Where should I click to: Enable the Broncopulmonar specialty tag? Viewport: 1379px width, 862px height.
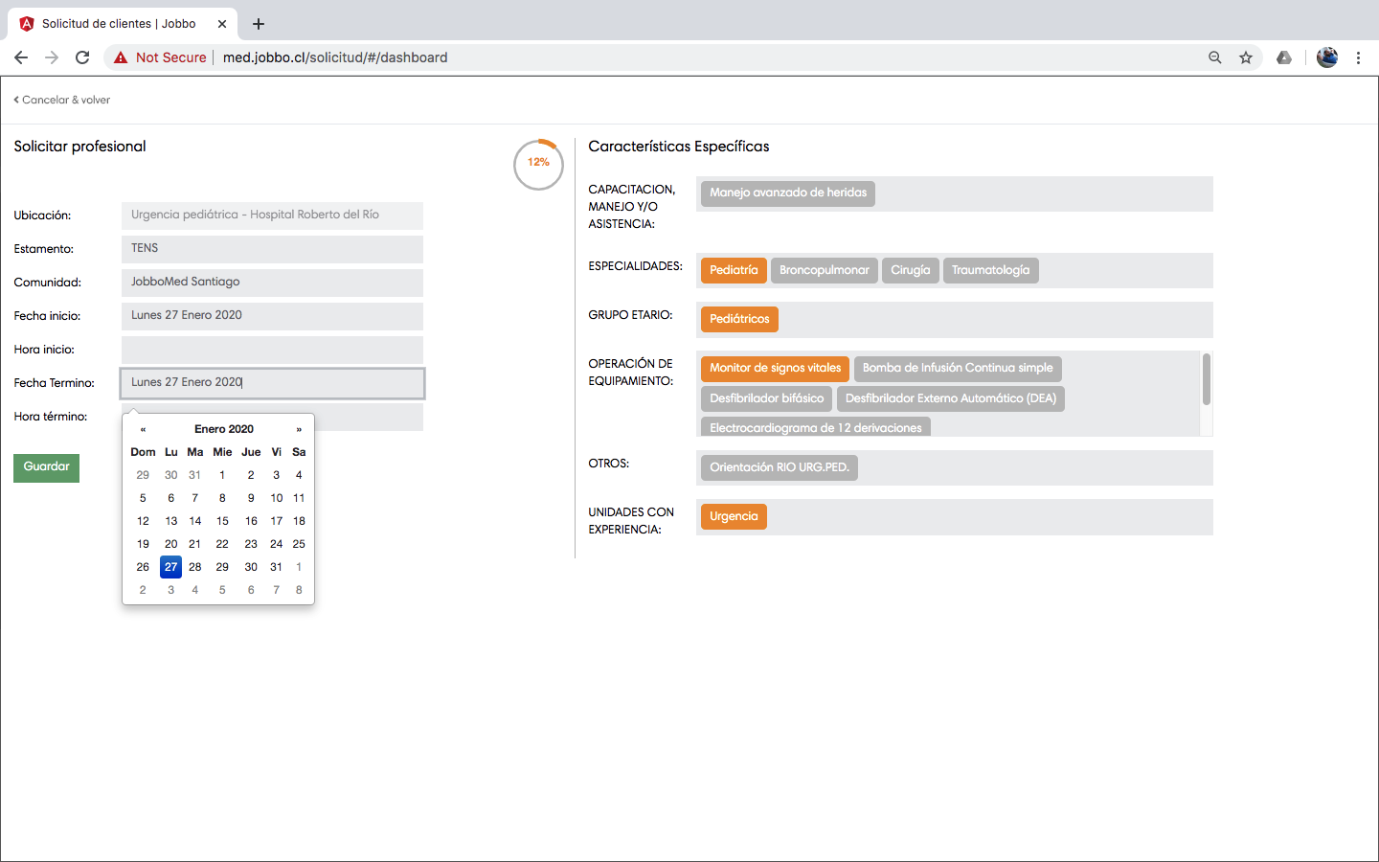pyautogui.click(x=824, y=271)
